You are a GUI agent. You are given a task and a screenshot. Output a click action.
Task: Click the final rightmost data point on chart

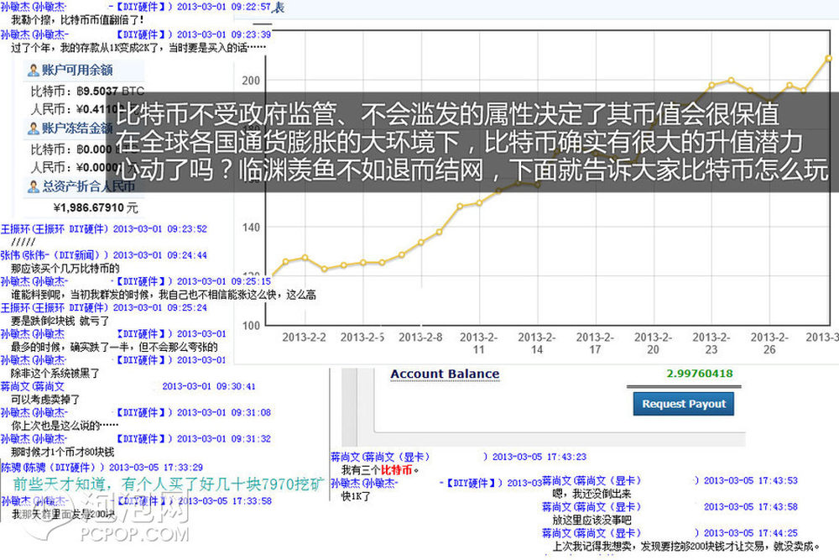[x=828, y=58]
